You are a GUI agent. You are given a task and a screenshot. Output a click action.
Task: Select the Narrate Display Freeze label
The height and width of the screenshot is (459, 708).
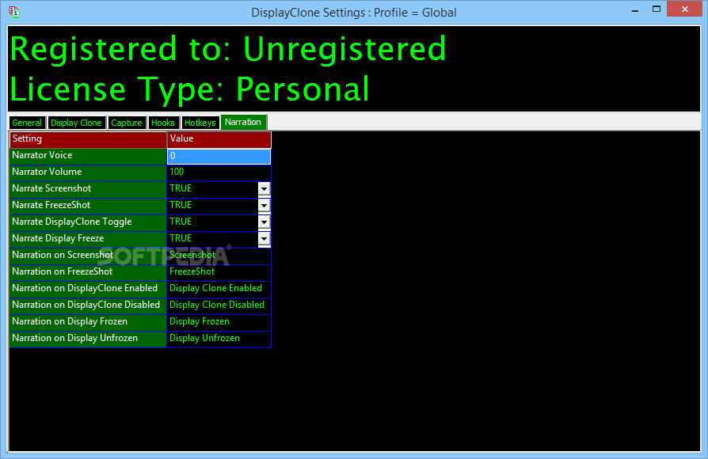tap(88, 239)
